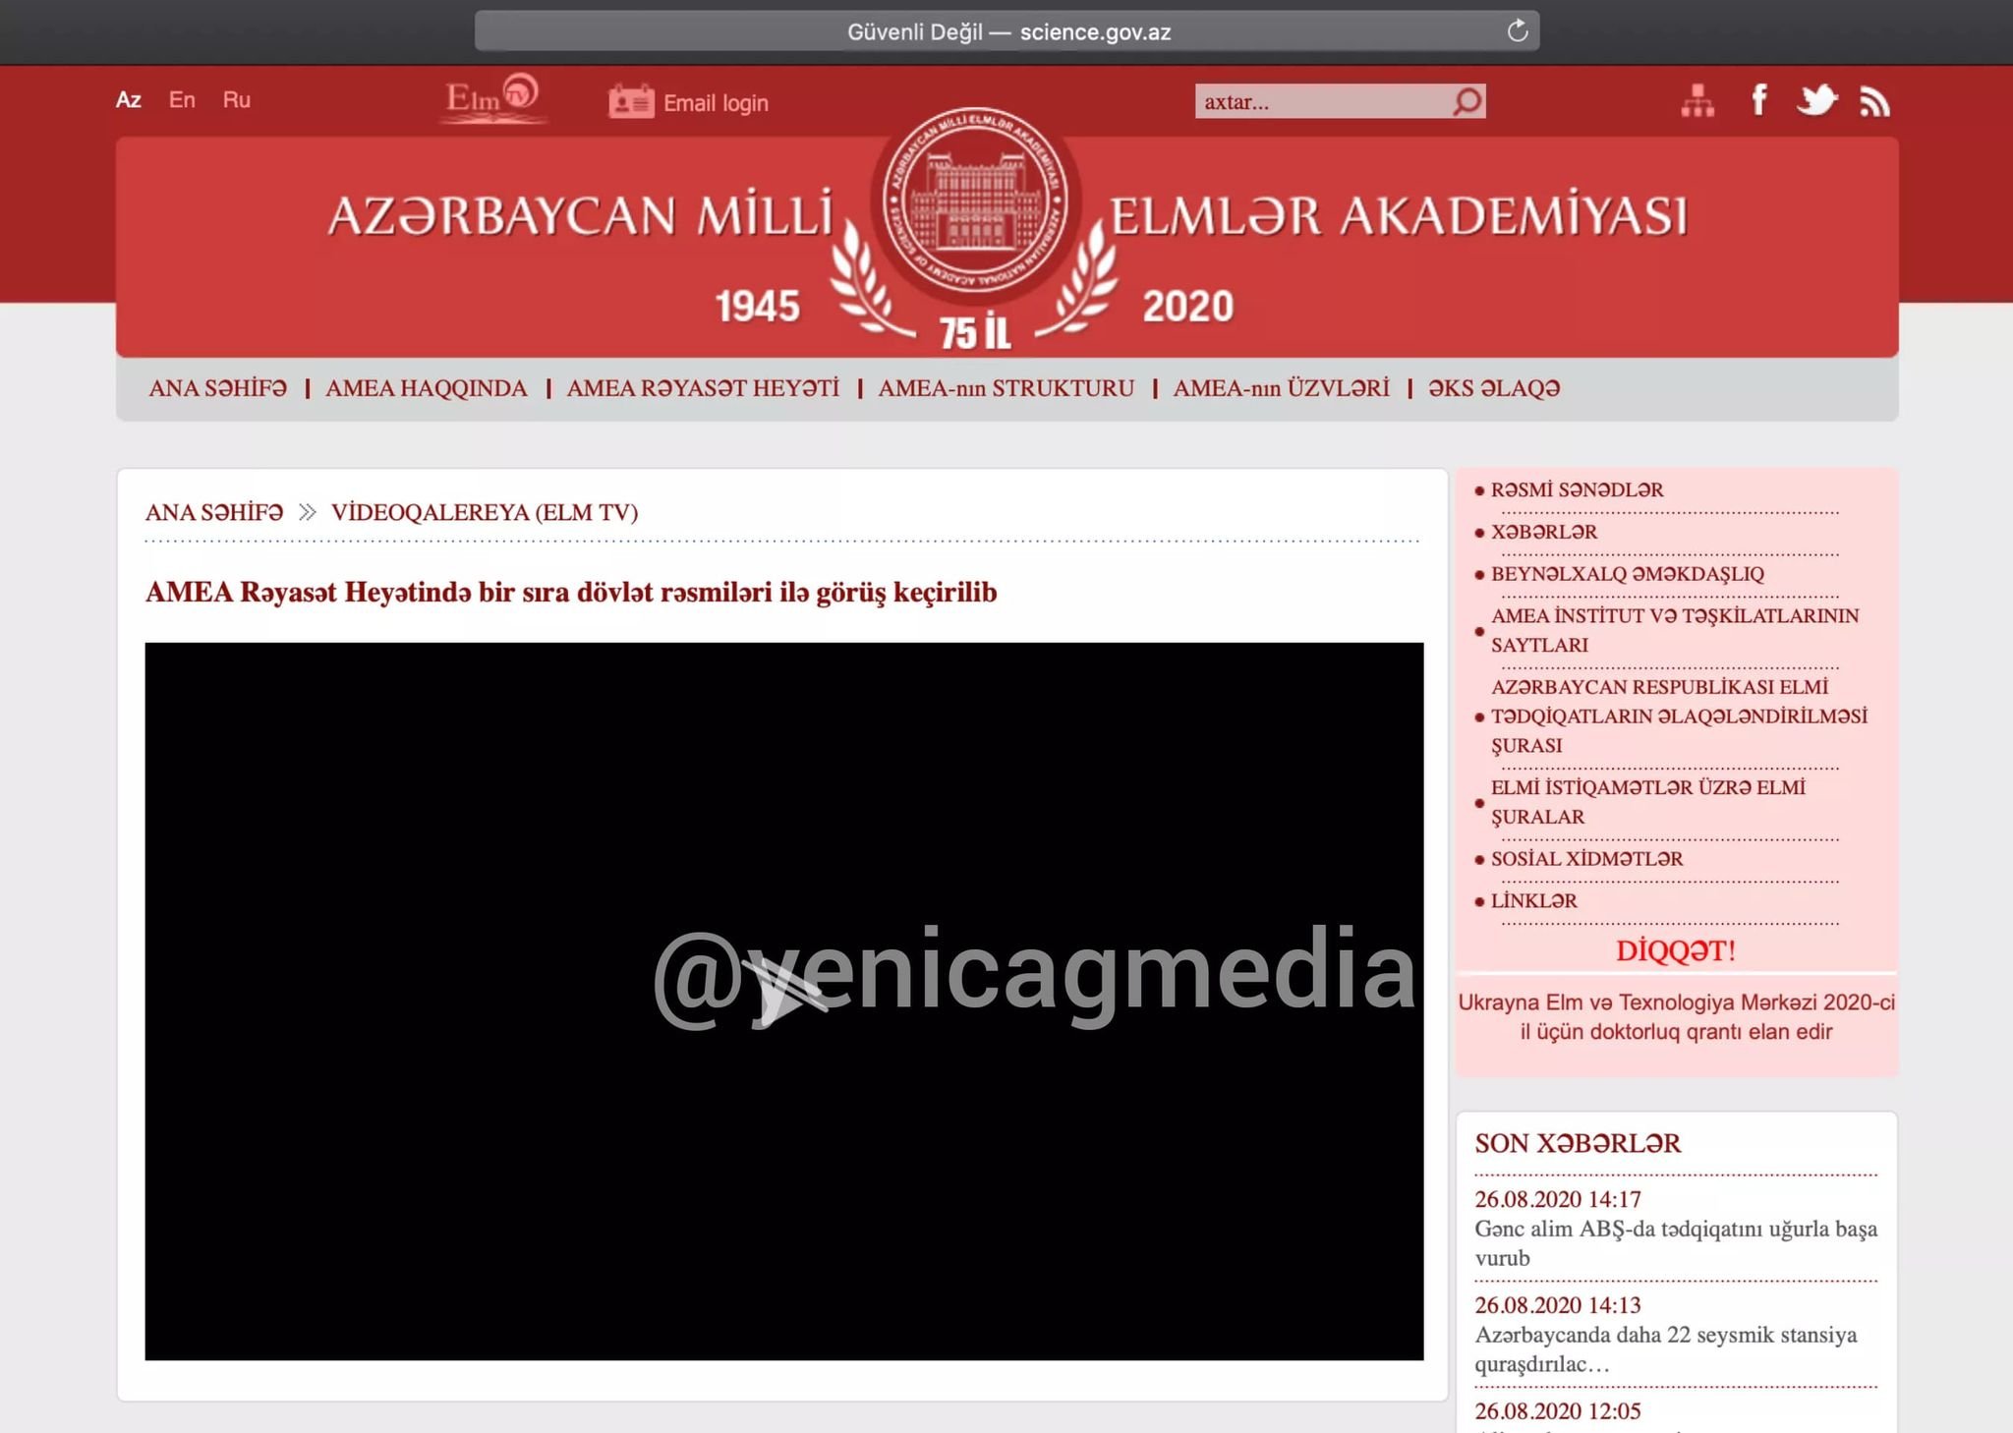Open RƏSMİ SƏNƏDLƏR sidebar link
Viewport: 2013px width, 1433px height.
coord(1577,489)
